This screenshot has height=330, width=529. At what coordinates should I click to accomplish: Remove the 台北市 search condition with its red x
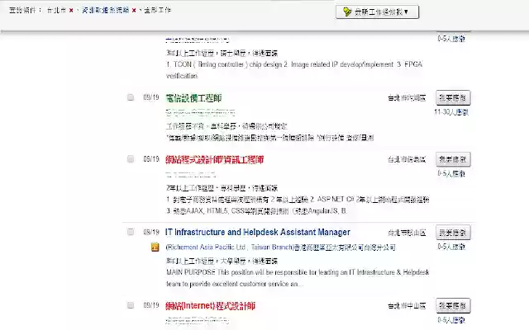click(x=71, y=11)
